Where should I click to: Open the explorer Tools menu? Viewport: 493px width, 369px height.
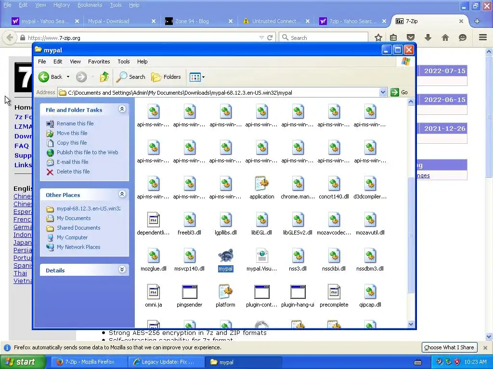pos(124,61)
